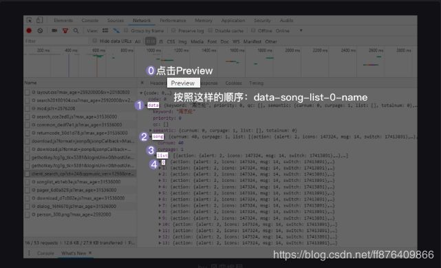The width and height of the screenshot is (441, 268).
Task: Select the common_dedf7e1.js request
Action: point(80,125)
